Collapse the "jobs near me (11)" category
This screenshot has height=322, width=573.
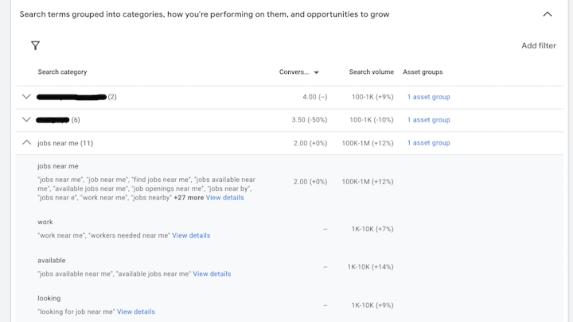(27, 143)
